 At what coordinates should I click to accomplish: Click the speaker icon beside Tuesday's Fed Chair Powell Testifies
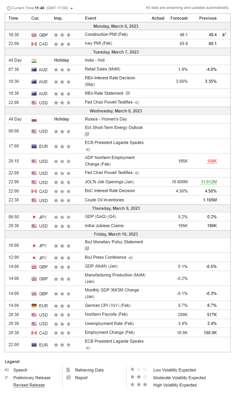(137, 102)
